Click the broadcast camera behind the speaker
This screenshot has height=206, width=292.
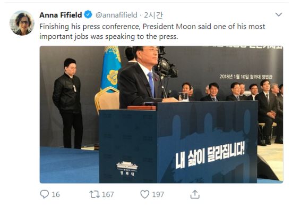tap(165, 63)
